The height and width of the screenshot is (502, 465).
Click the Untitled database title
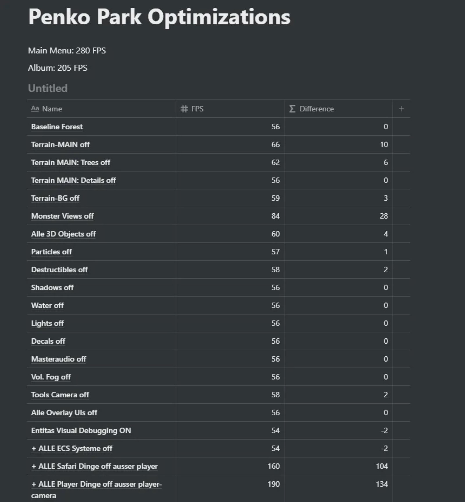[x=48, y=88]
